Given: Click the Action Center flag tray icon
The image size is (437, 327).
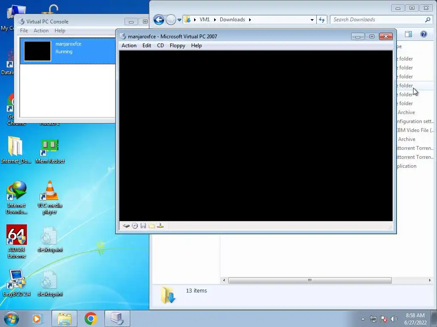Looking at the screenshot, I should (x=384, y=319).
